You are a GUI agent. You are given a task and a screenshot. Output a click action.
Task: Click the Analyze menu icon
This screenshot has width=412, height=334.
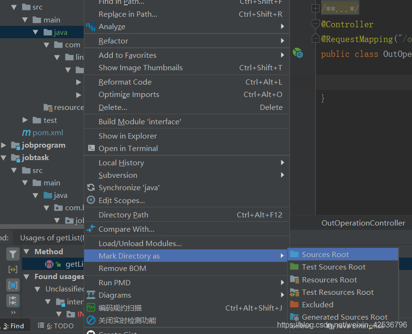pyautogui.click(x=91, y=26)
